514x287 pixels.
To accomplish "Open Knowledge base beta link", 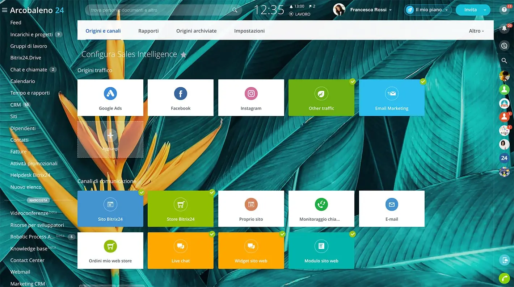I will (29, 249).
